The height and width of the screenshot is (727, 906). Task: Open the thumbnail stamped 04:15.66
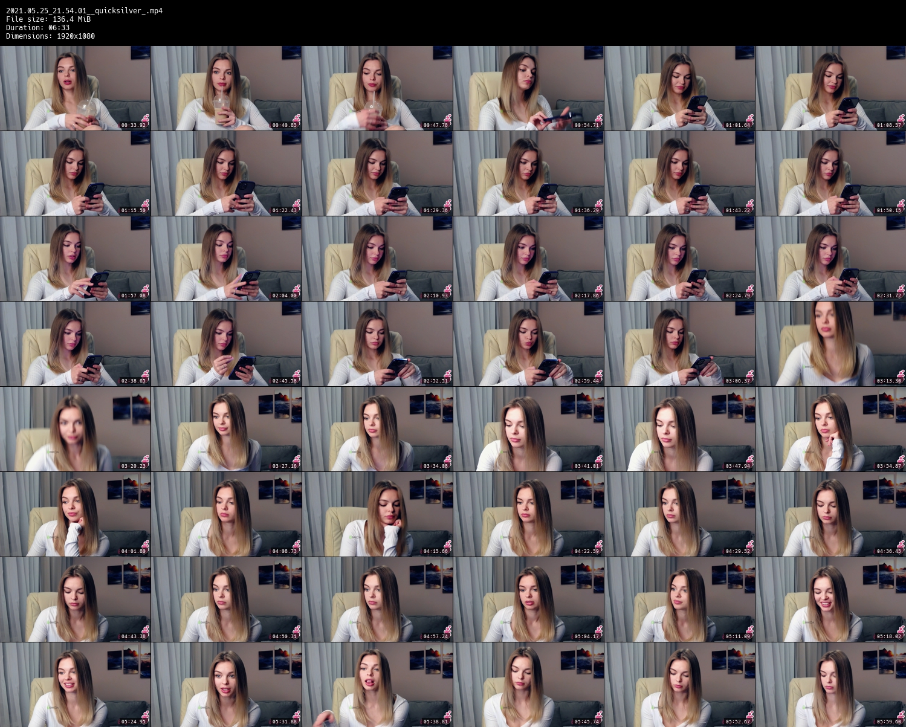[377, 514]
